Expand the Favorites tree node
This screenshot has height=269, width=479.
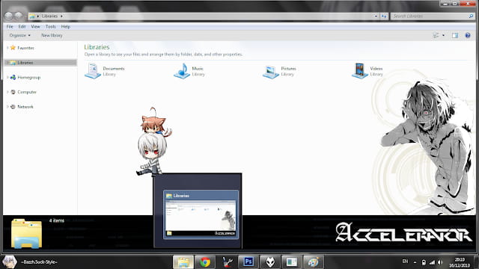pos(7,48)
